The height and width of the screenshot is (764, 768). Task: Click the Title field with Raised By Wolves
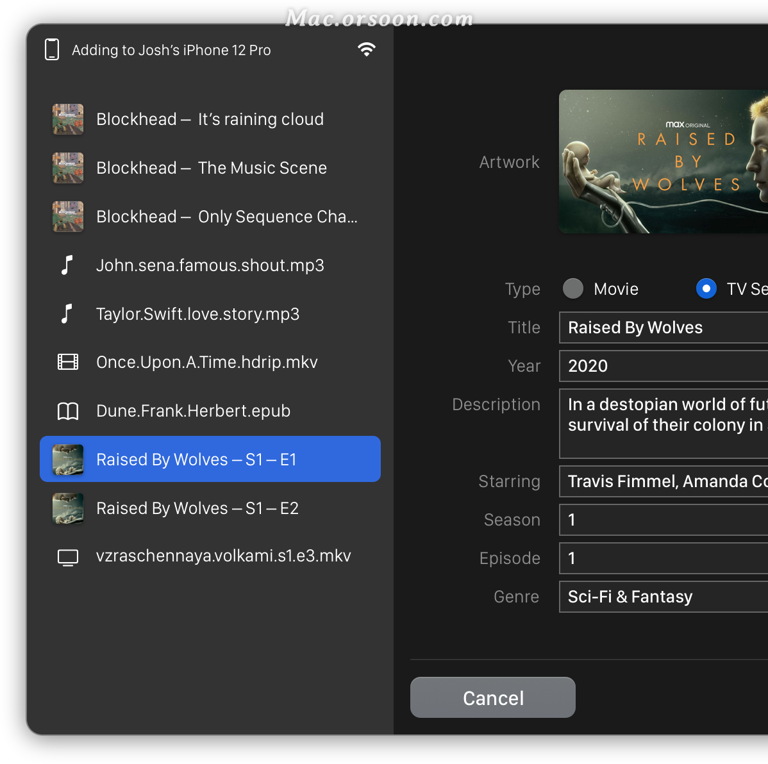point(663,327)
